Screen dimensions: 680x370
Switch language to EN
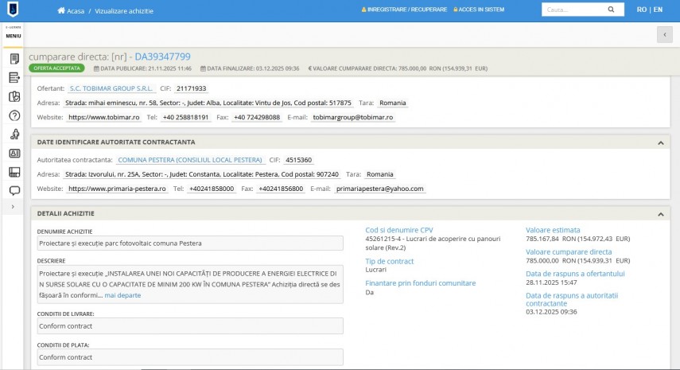pyautogui.click(x=657, y=10)
